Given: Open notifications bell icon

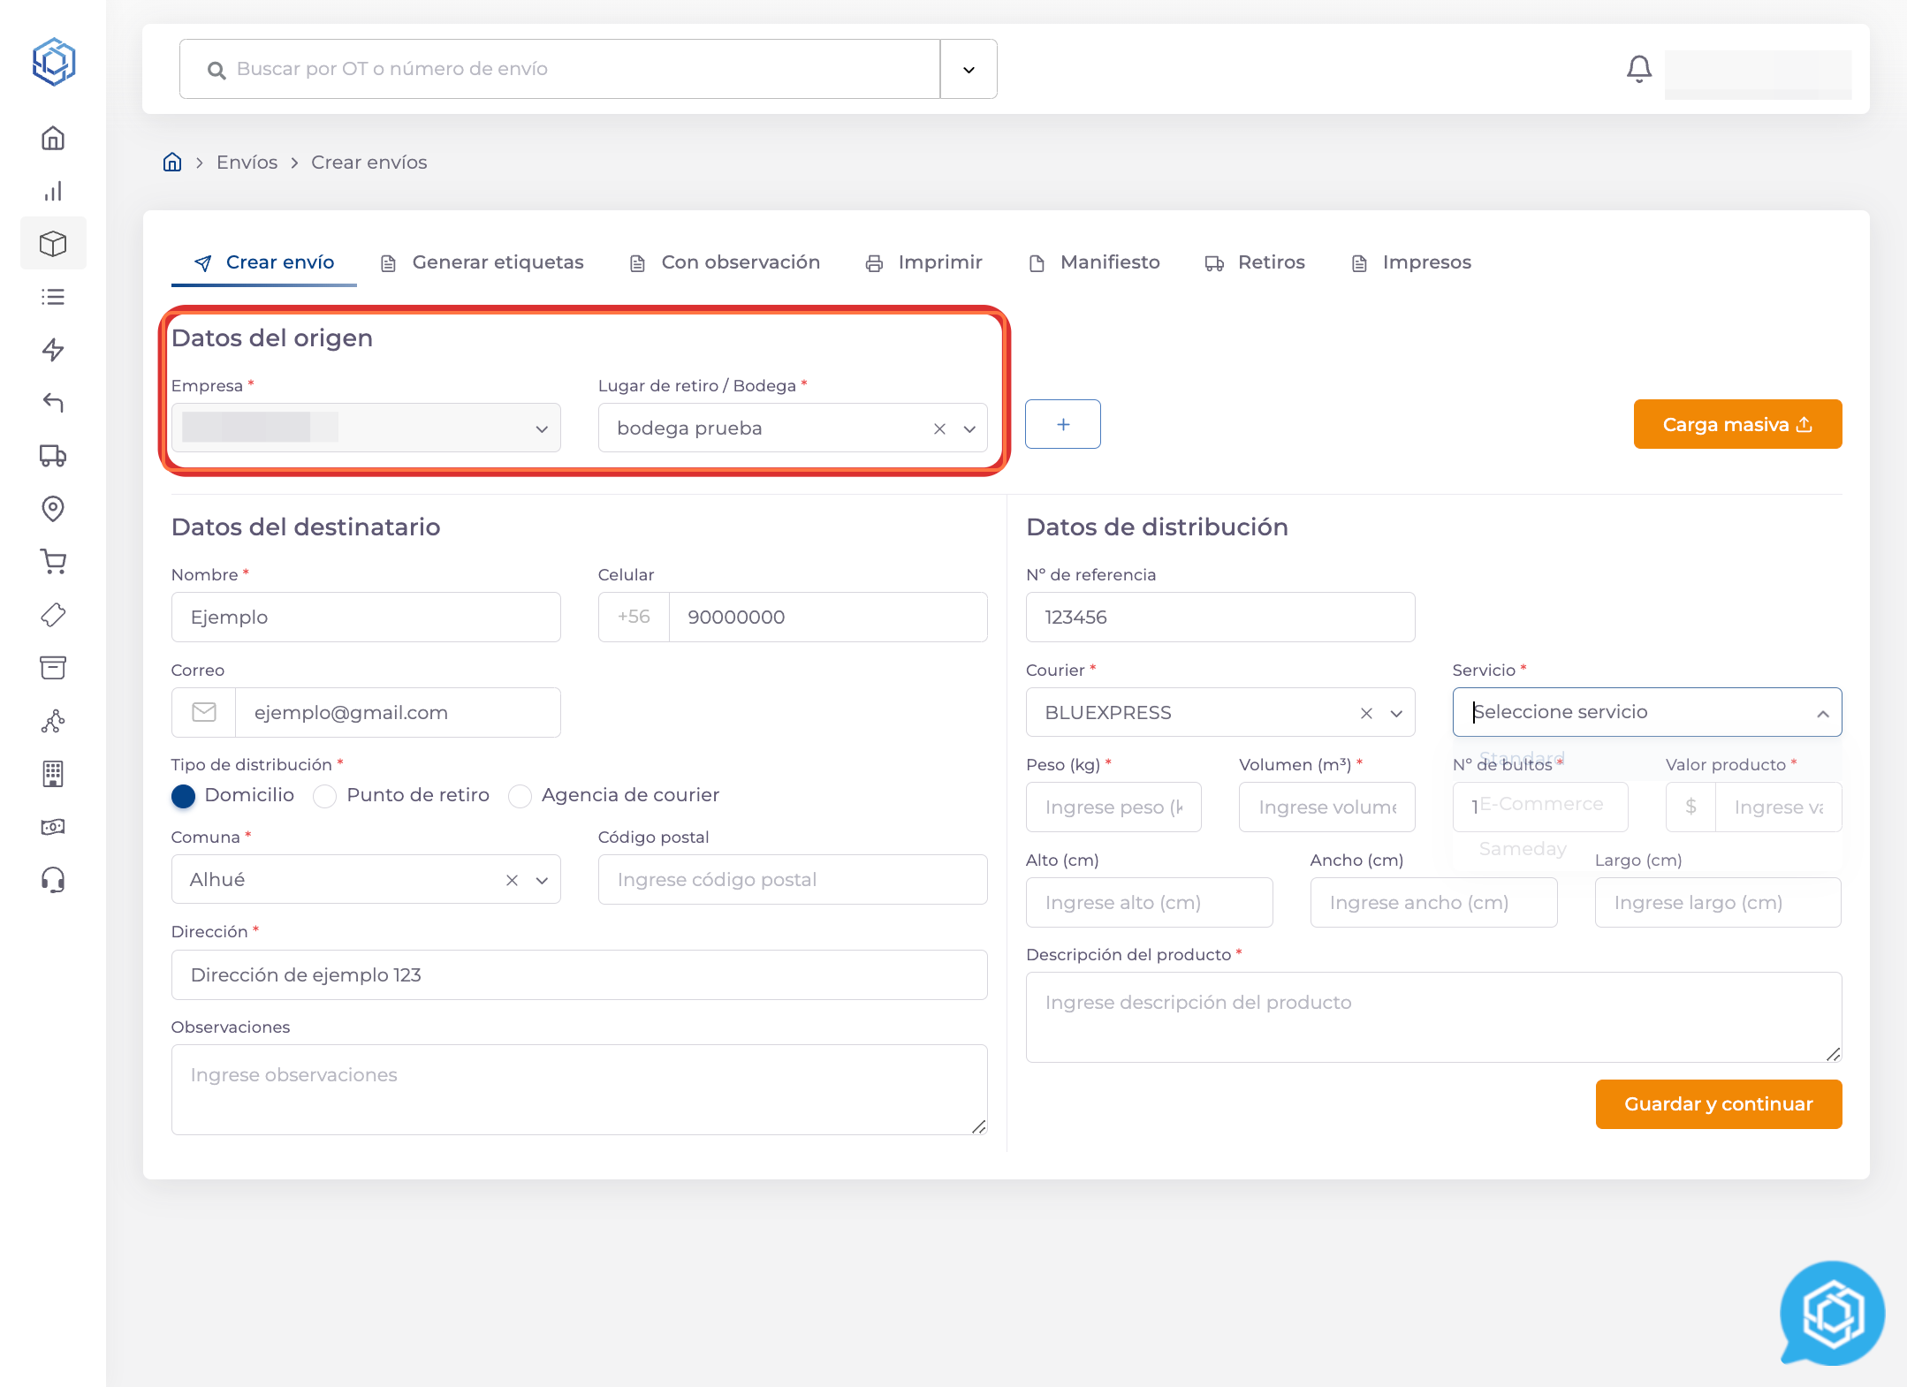Looking at the screenshot, I should (1638, 69).
